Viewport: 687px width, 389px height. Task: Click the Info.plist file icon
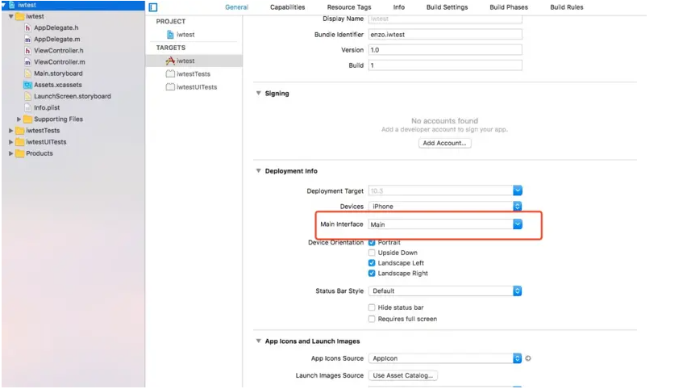coord(27,107)
